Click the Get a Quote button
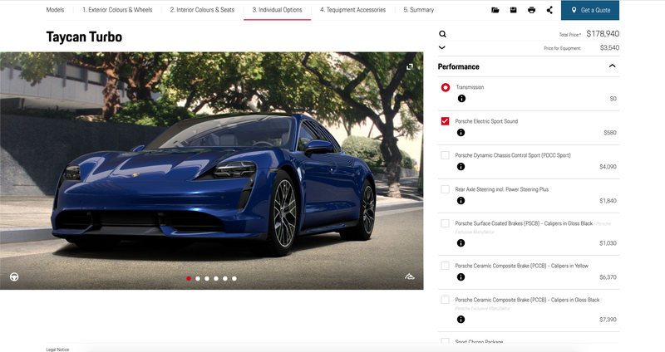This screenshot has height=352, width=665. tap(590, 10)
